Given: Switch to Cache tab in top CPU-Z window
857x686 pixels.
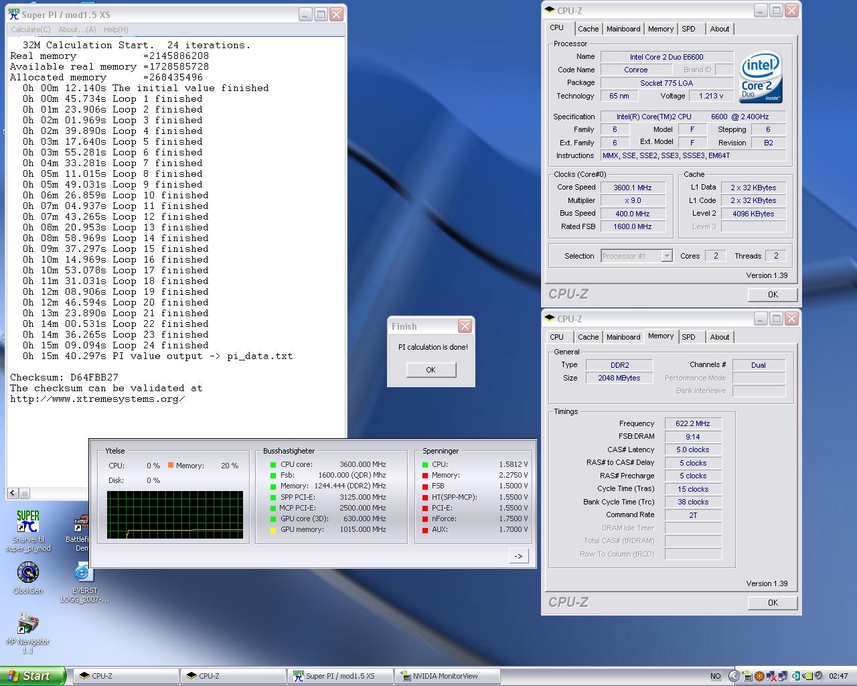Looking at the screenshot, I should tap(588, 29).
